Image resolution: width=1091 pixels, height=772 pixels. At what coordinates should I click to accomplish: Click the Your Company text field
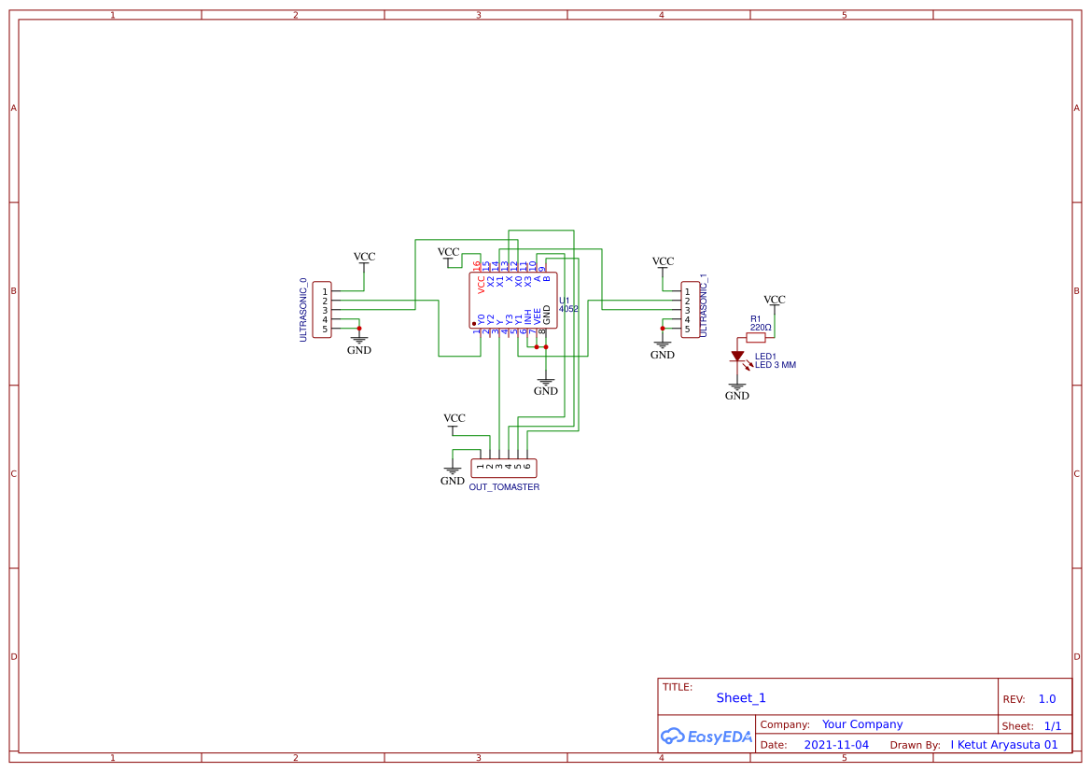861,723
